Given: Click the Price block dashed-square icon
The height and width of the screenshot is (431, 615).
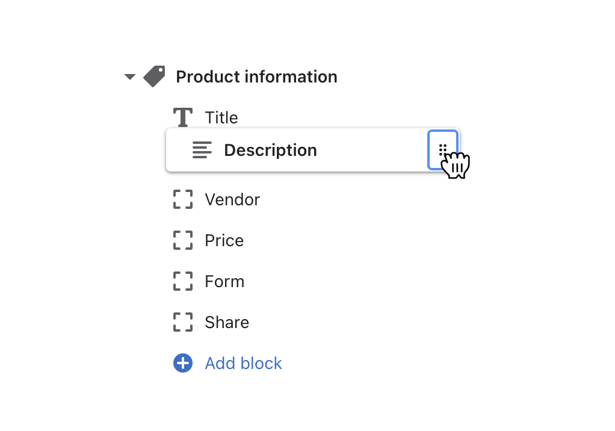Looking at the screenshot, I should [183, 240].
